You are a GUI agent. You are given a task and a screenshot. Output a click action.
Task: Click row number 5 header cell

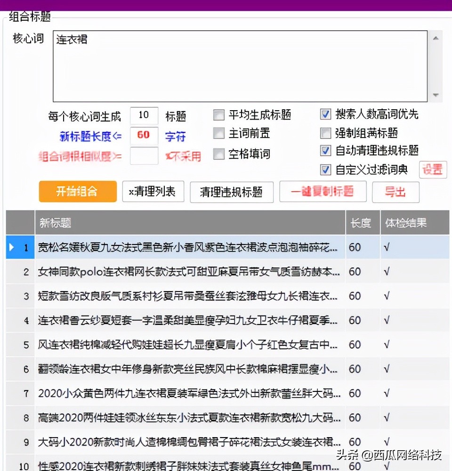[20, 345]
